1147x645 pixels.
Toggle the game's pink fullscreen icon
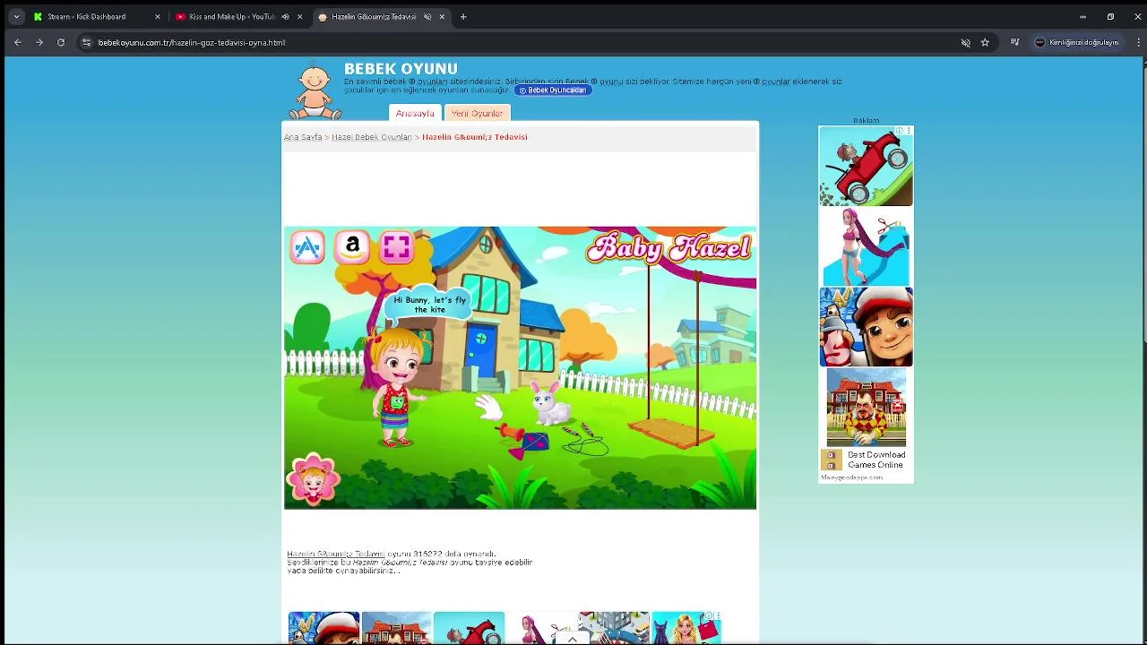(x=396, y=247)
